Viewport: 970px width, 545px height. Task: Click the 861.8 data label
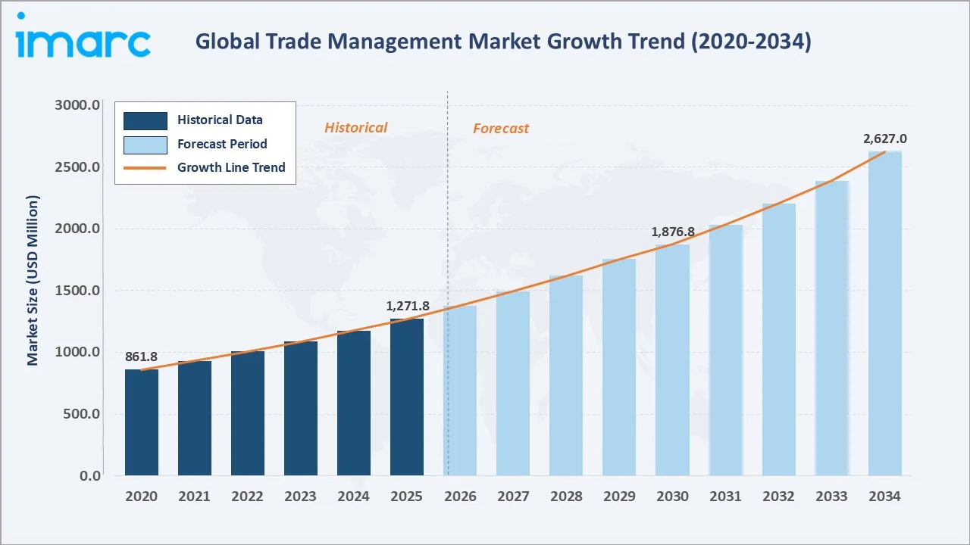pos(141,356)
